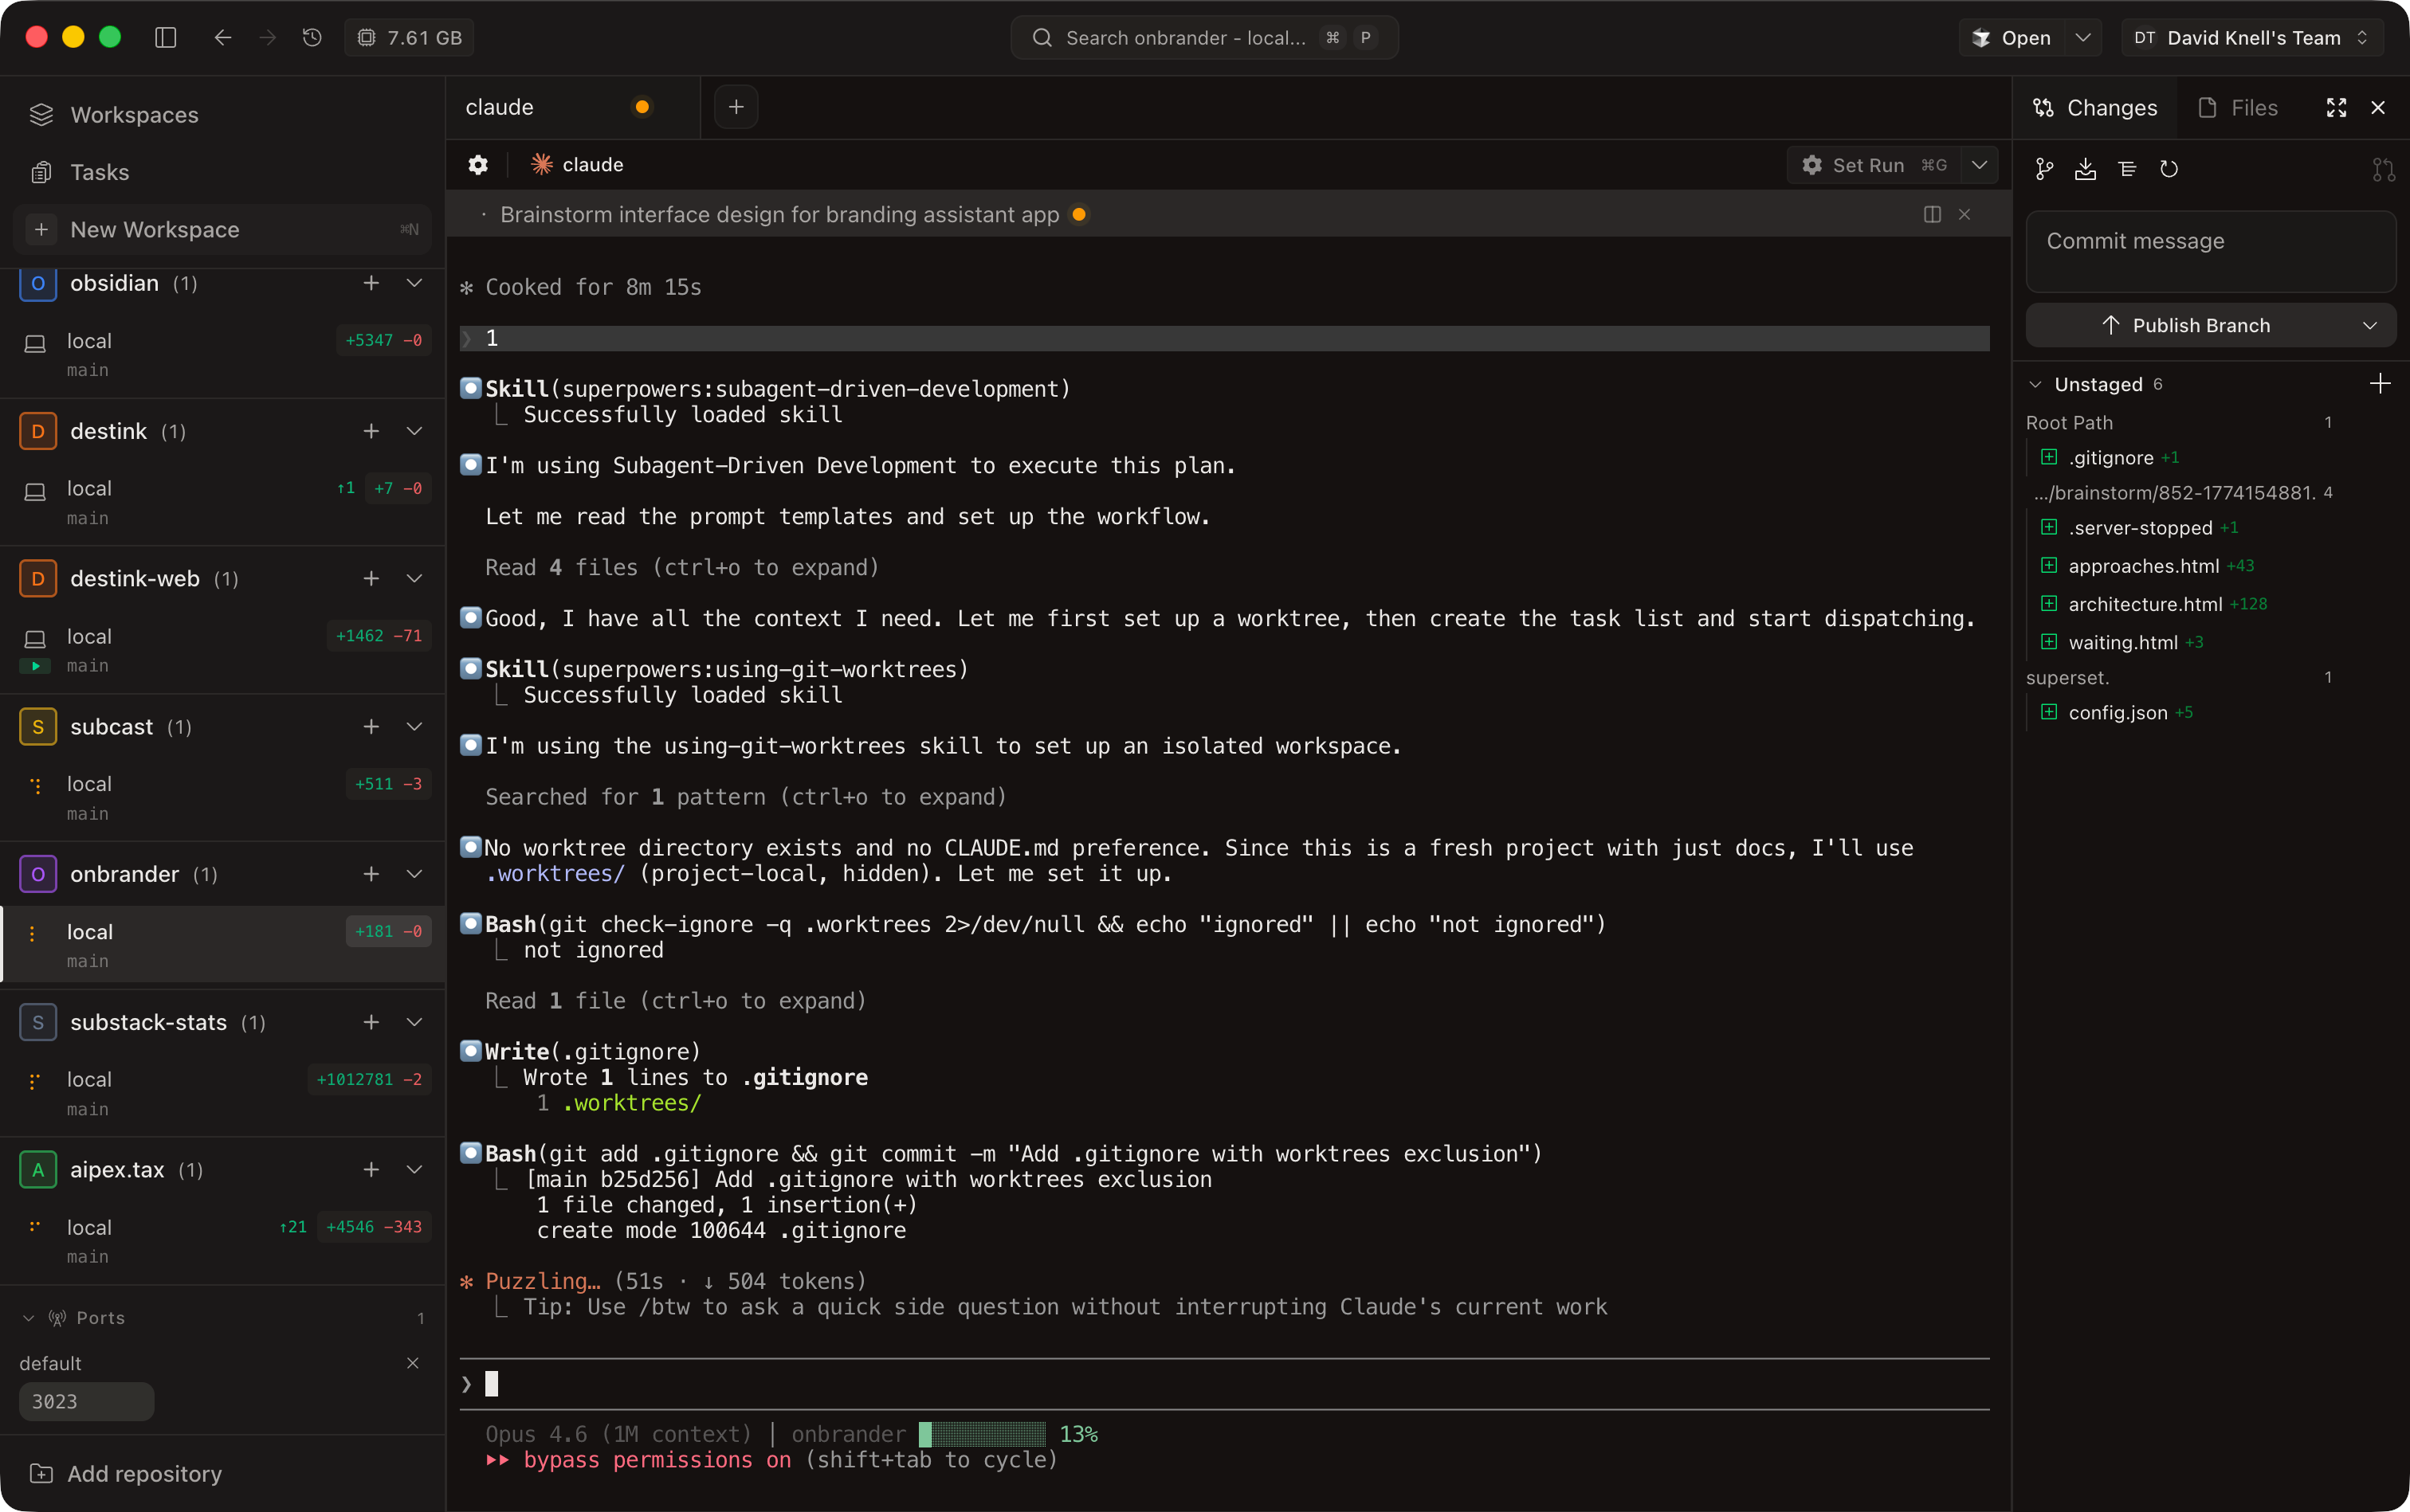Collapse the Ports section
This screenshot has height=1512, width=2410.
coord(28,1318)
